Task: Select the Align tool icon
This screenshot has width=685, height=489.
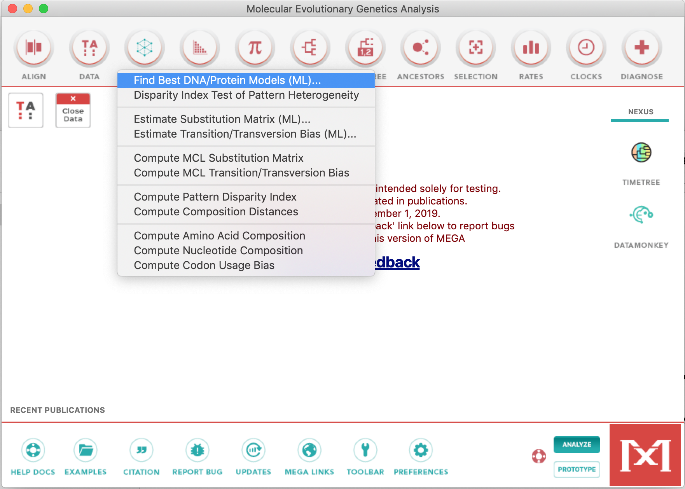Action: tap(33, 47)
